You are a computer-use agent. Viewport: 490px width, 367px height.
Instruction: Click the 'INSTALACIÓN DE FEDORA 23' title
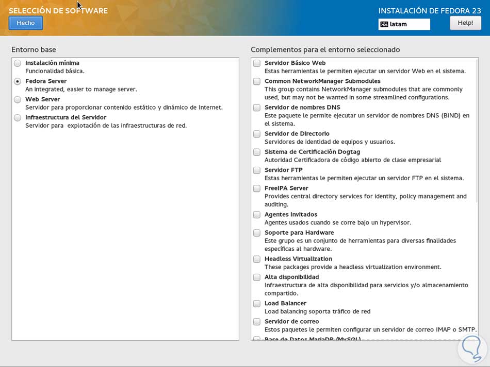click(x=430, y=11)
